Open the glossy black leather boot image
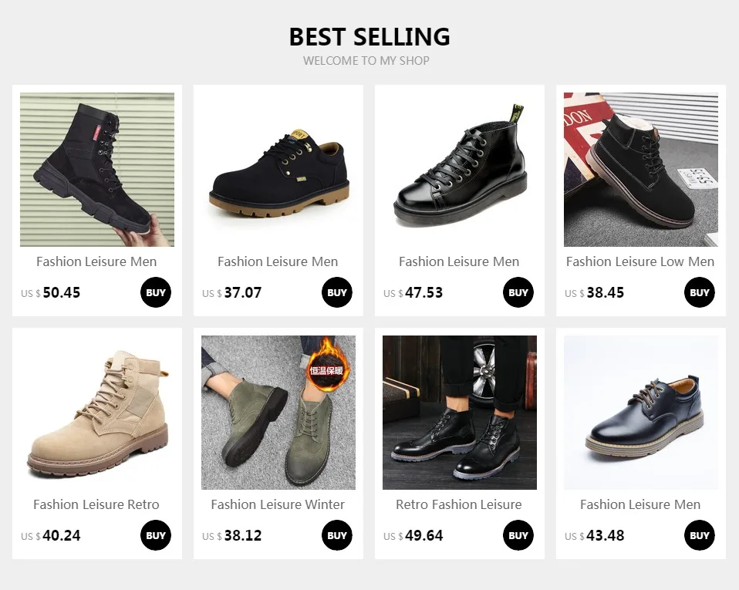 (460, 170)
